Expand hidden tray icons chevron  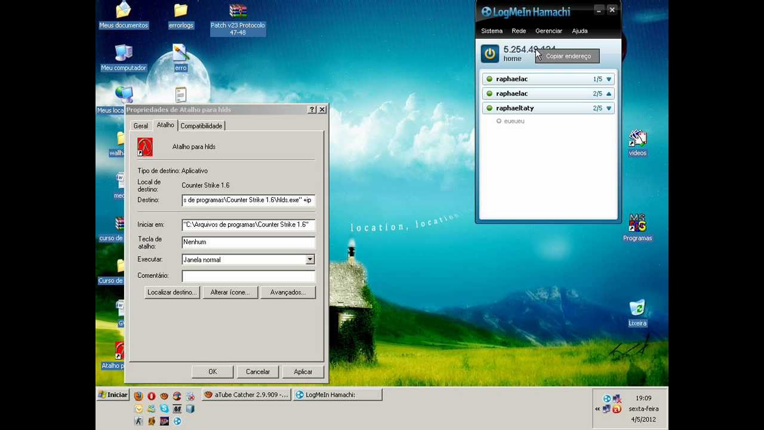(597, 409)
